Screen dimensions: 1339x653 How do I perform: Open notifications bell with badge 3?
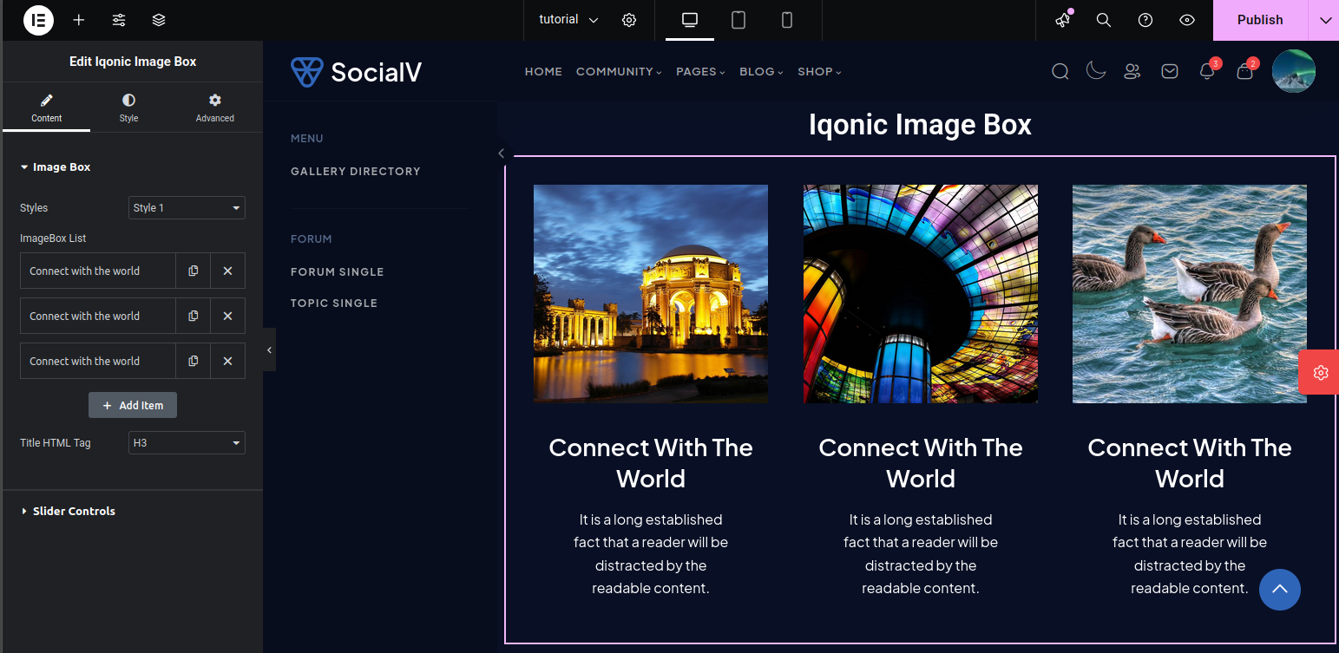(1207, 71)
